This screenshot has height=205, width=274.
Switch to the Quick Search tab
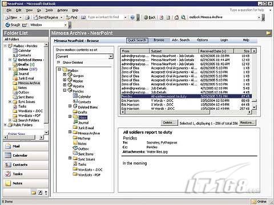tap(137, 40)
